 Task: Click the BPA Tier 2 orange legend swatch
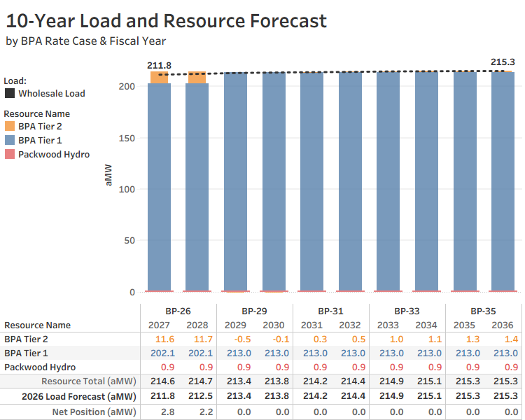10,126
